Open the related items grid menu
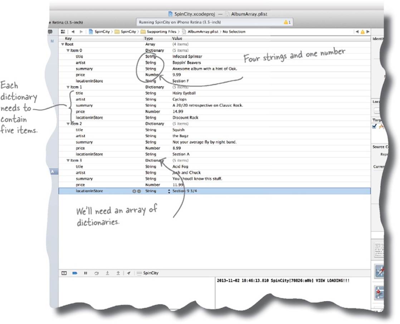This screenshot has height=324, width=400. (63, 32)
